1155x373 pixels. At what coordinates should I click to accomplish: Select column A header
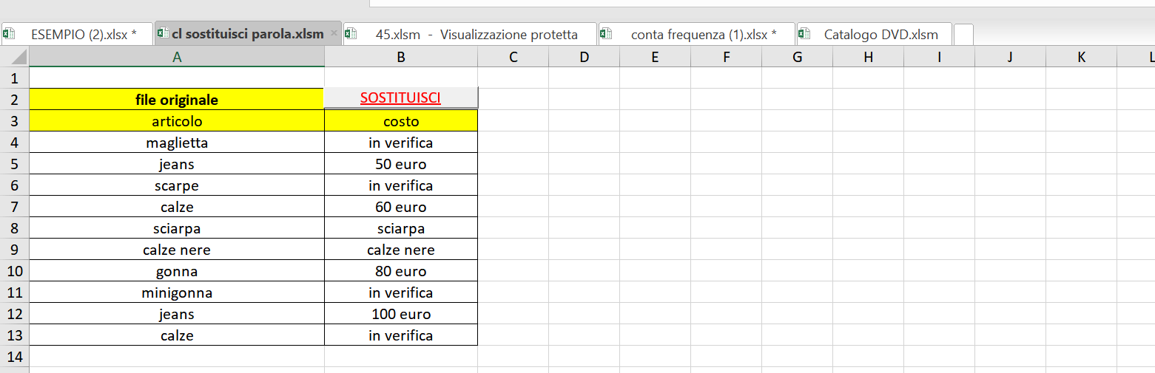(177, 57)
